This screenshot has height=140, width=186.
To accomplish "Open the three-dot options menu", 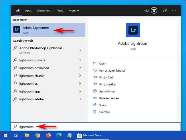I will click(174, 11).
